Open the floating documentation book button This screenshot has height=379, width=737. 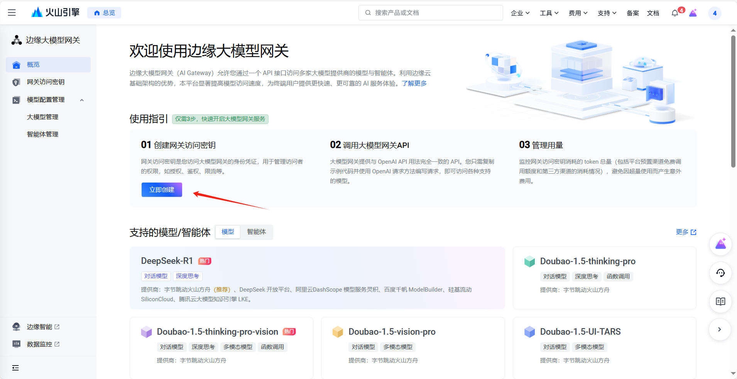pos(720,302)
